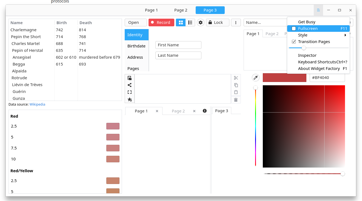Toggle the red Record button
362x201 pixels.
[161, 22]
